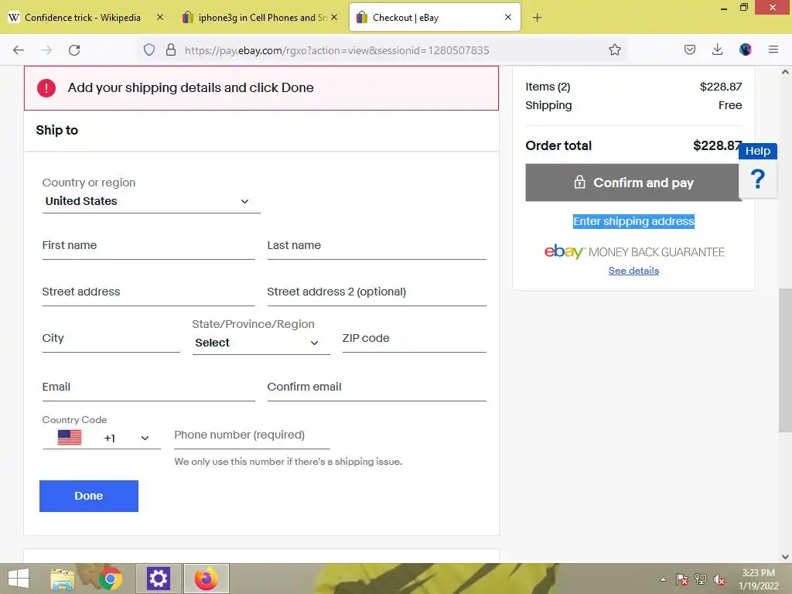792x594 pixels.
Task: Switch to the iphone3g eBay tab
Action: point(261,17)
